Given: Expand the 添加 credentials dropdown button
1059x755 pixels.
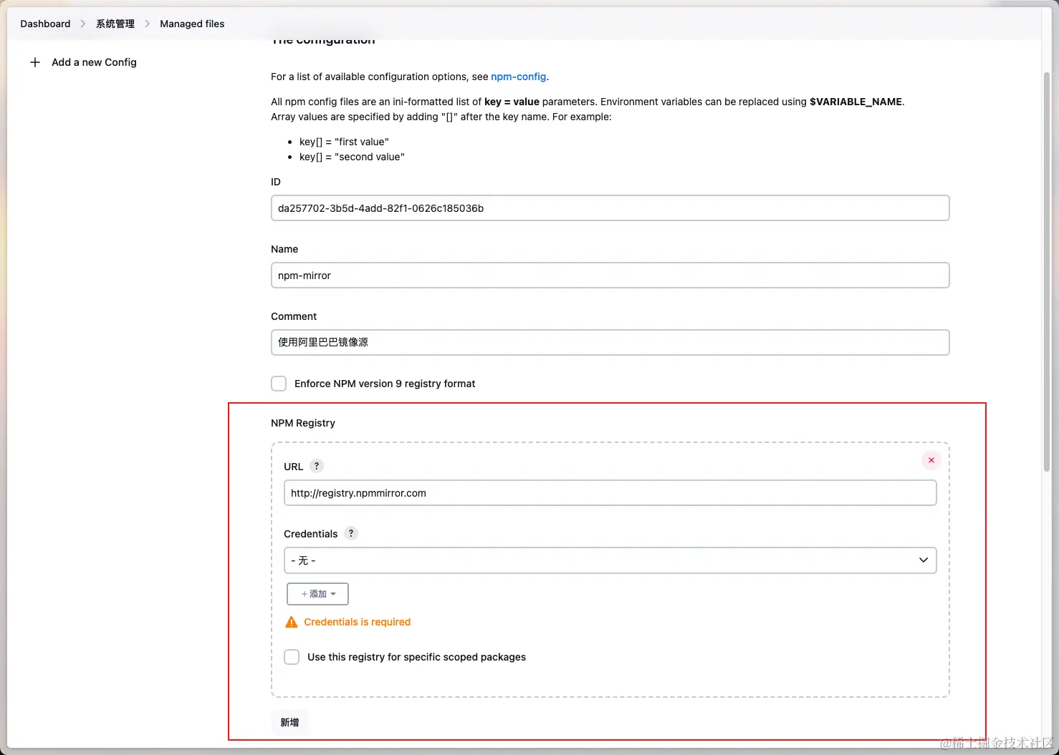Looking at the screenshot, I should click(317, 594).
